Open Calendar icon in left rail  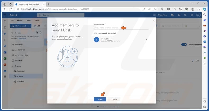5,27
